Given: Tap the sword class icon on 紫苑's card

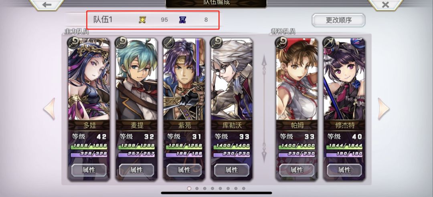Looking at the screenshot, I should [x=168, y=43].
